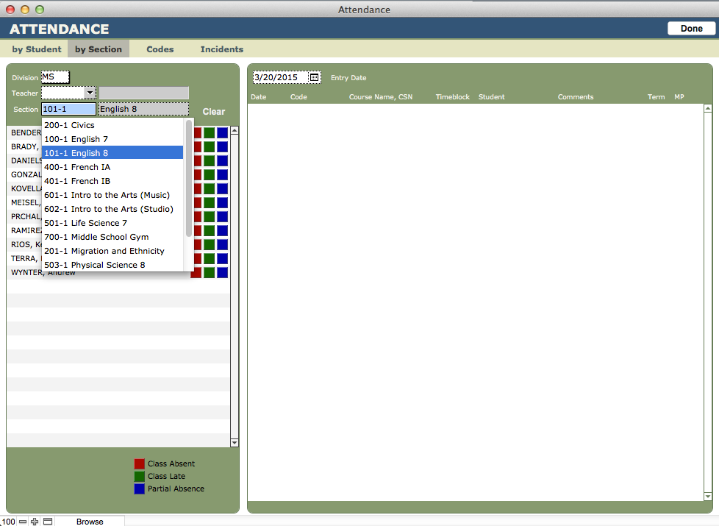Click the red Class Absent legend swatch

(x=139, y=464)
